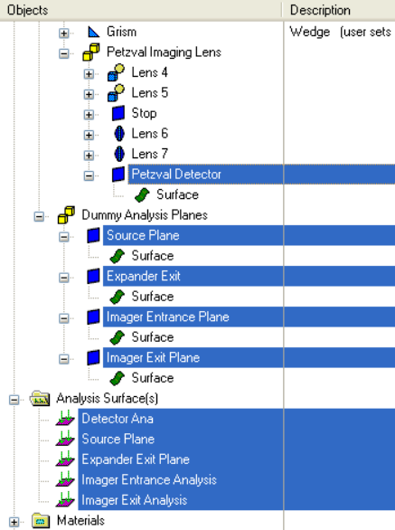Screen dimensions: 395x530
Task: Collapse the Dummy Analysis Planes group
Action: (39, 216)
